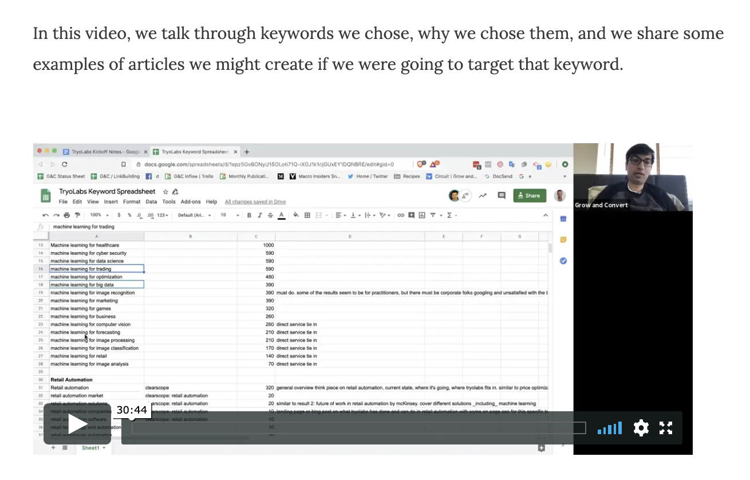750x480 pixels.
Task: Open vertical align dropdown
Action: [354, 215]
